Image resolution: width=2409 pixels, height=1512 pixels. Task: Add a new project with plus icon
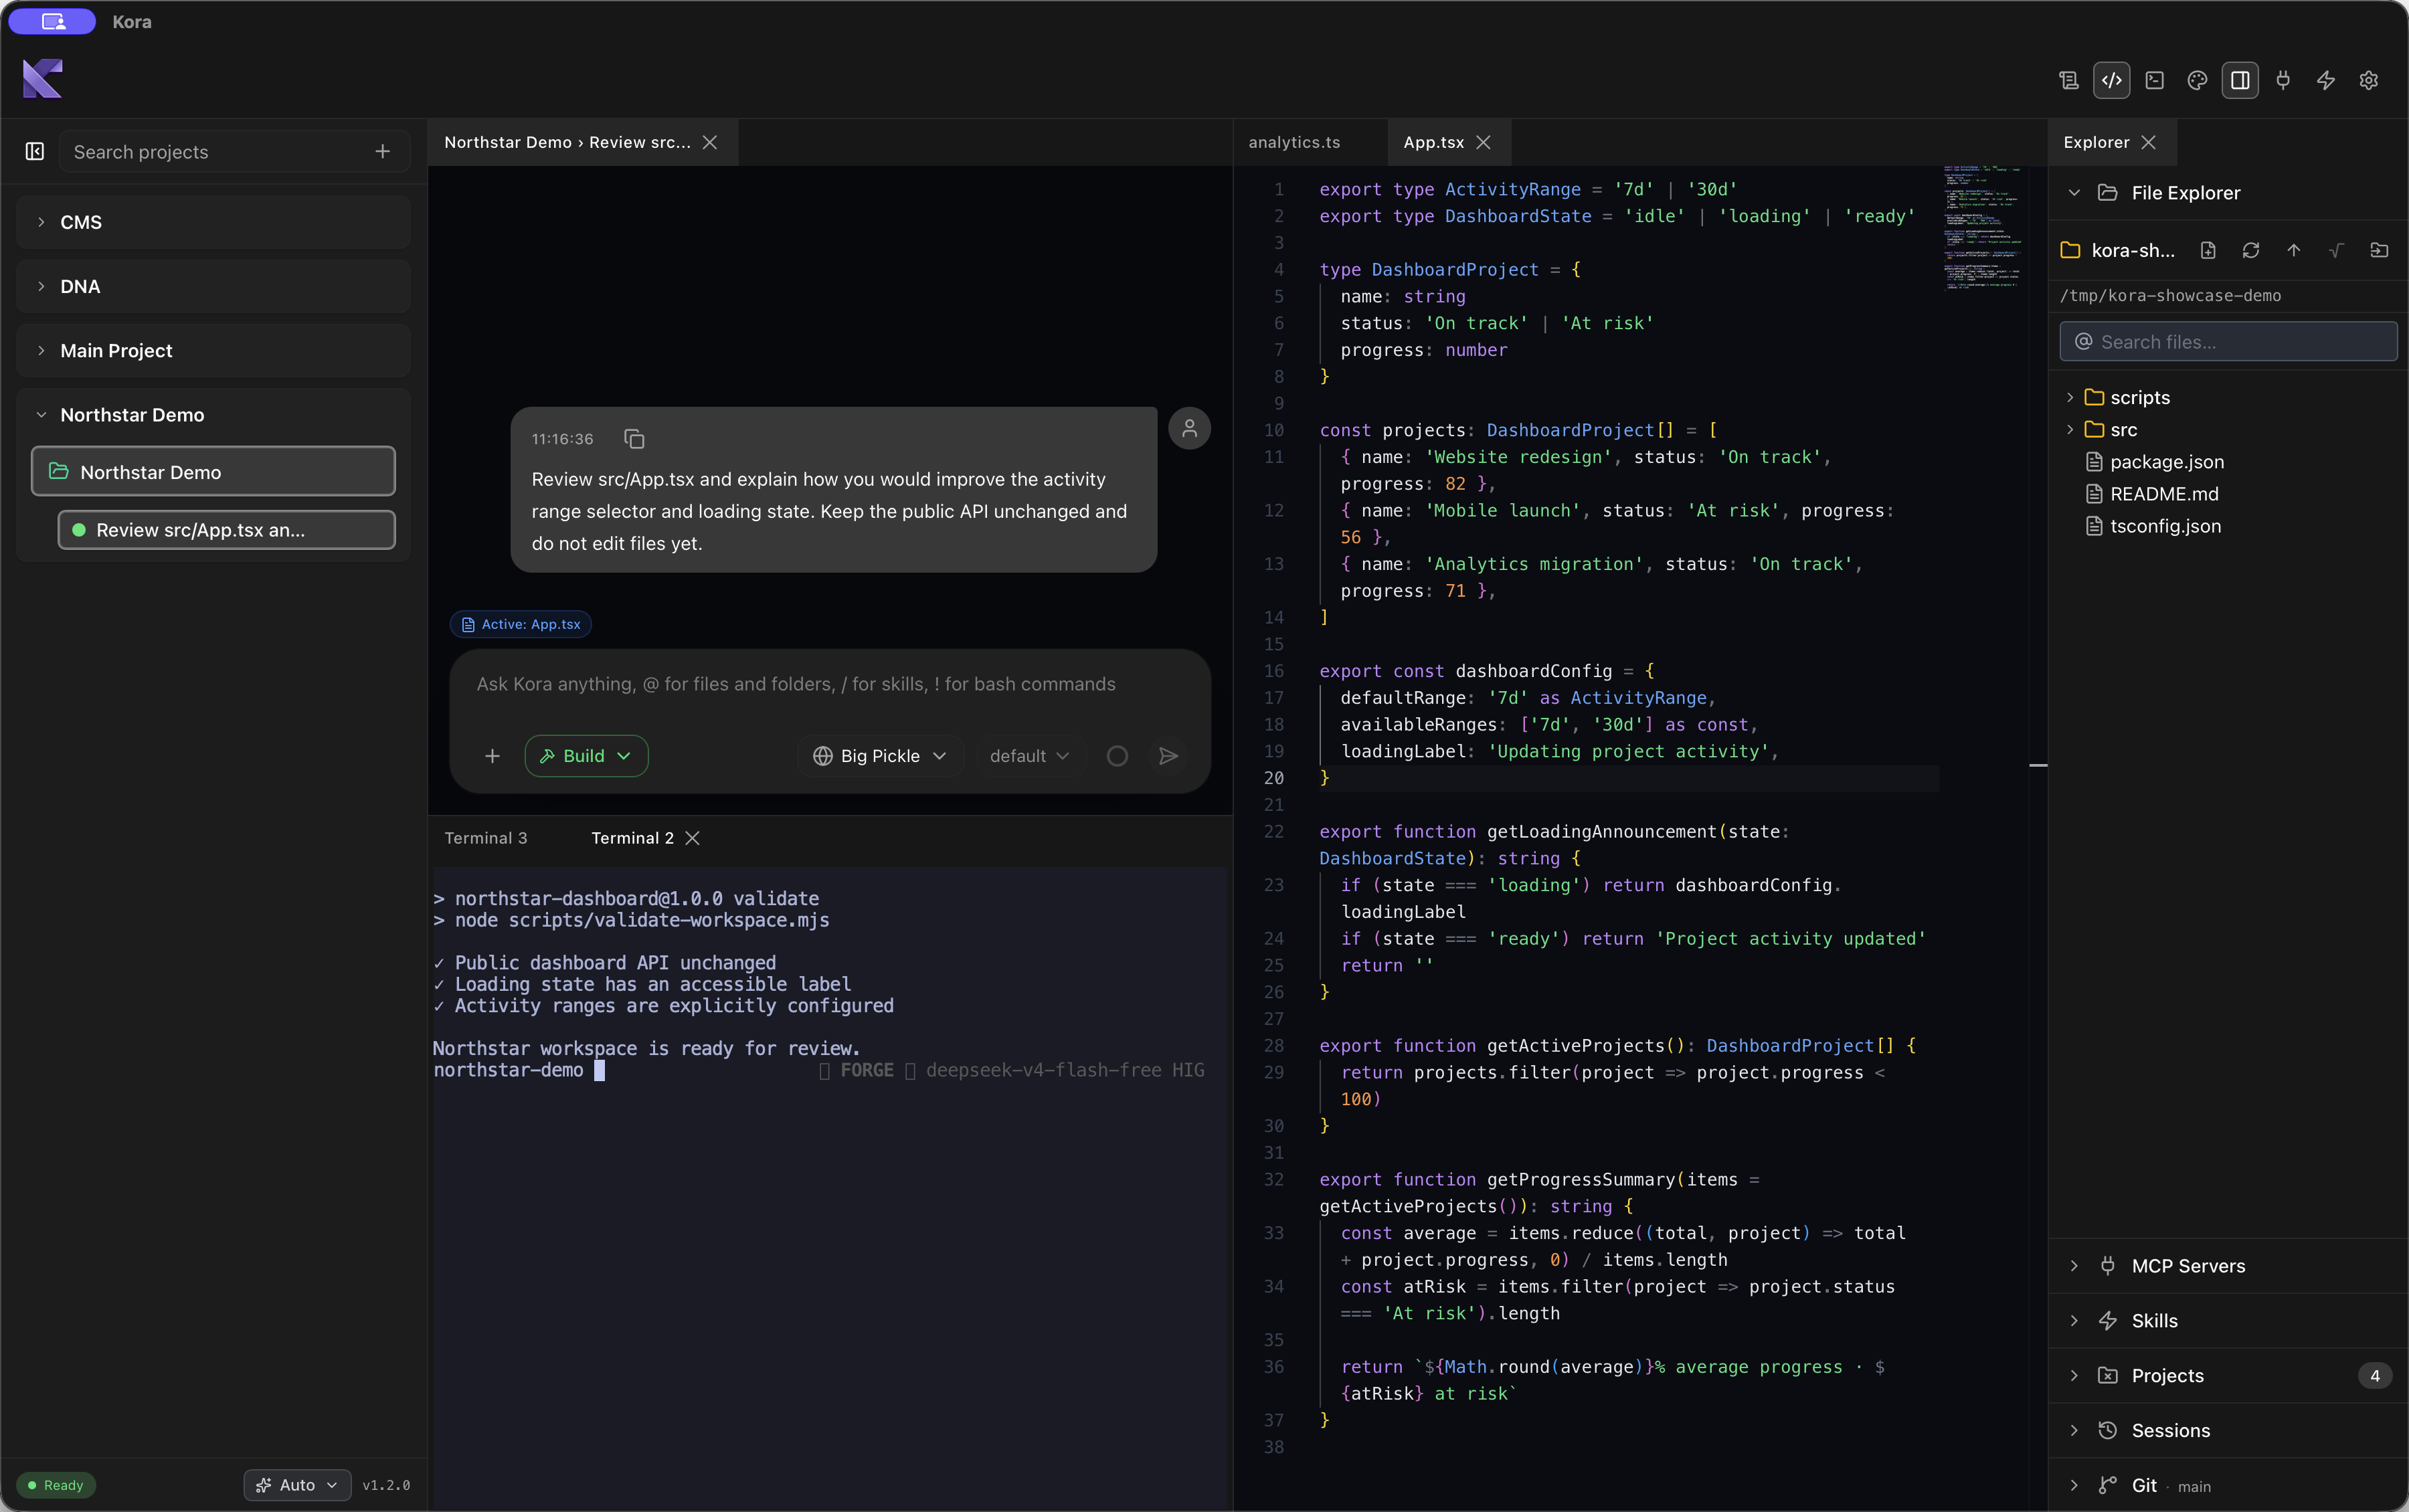[382, 151]
